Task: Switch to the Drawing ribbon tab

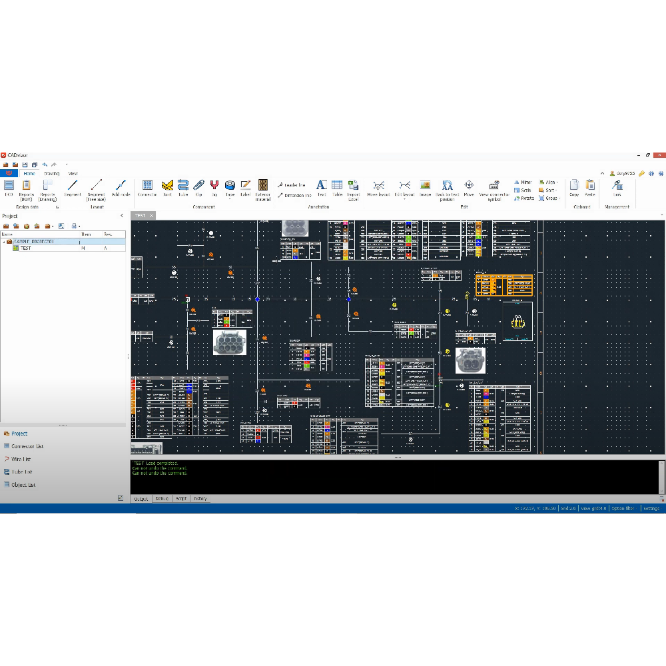Action: pyautogui.click(x=51, y=173)
